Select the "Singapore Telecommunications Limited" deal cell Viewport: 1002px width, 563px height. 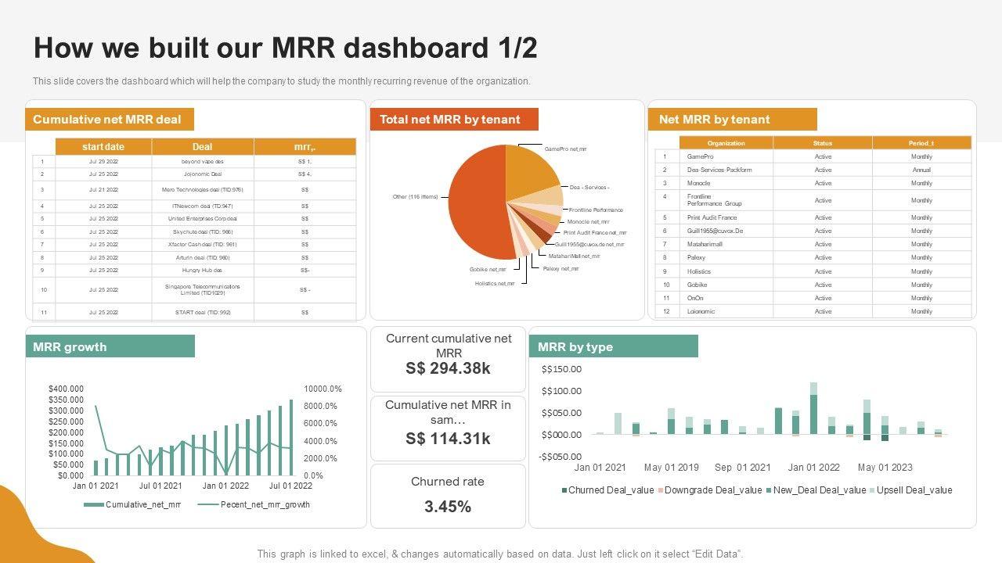[202, 289]
